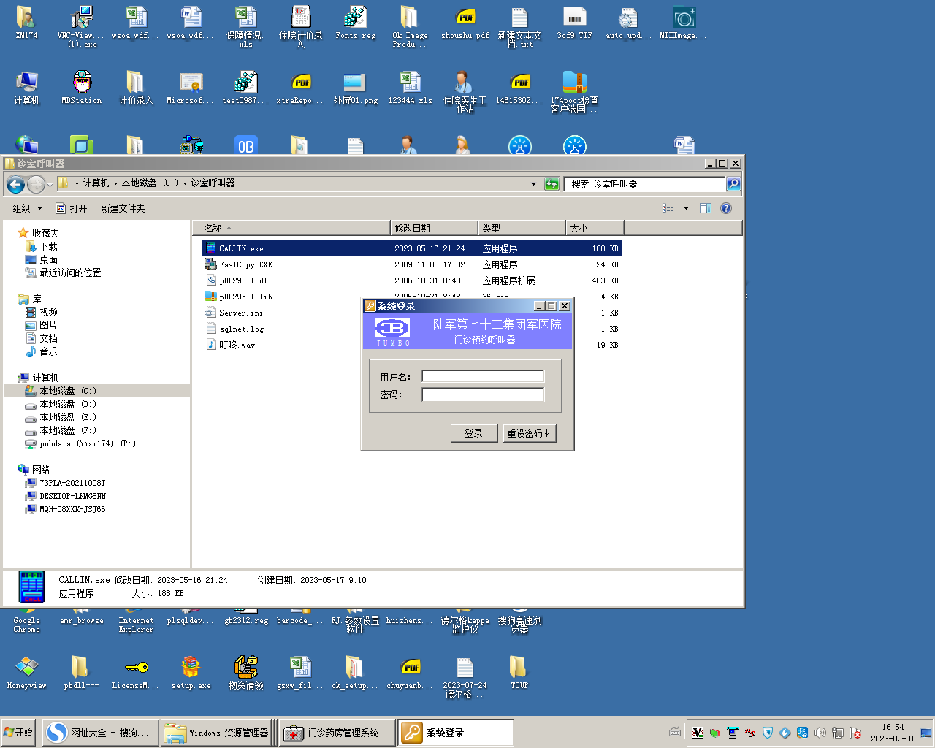Sort by 大小 column header
Screen dimensions: 935x748
click(x=595, y=228)
